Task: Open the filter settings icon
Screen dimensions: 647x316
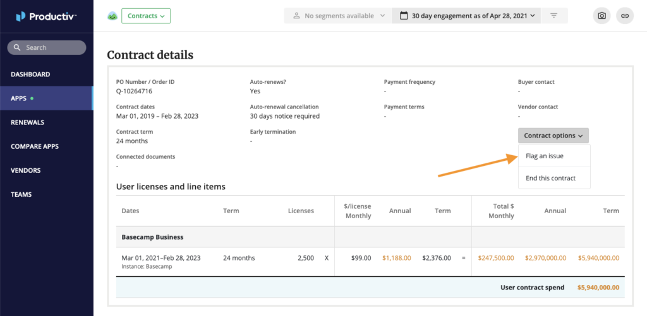Action: (554, 15)
